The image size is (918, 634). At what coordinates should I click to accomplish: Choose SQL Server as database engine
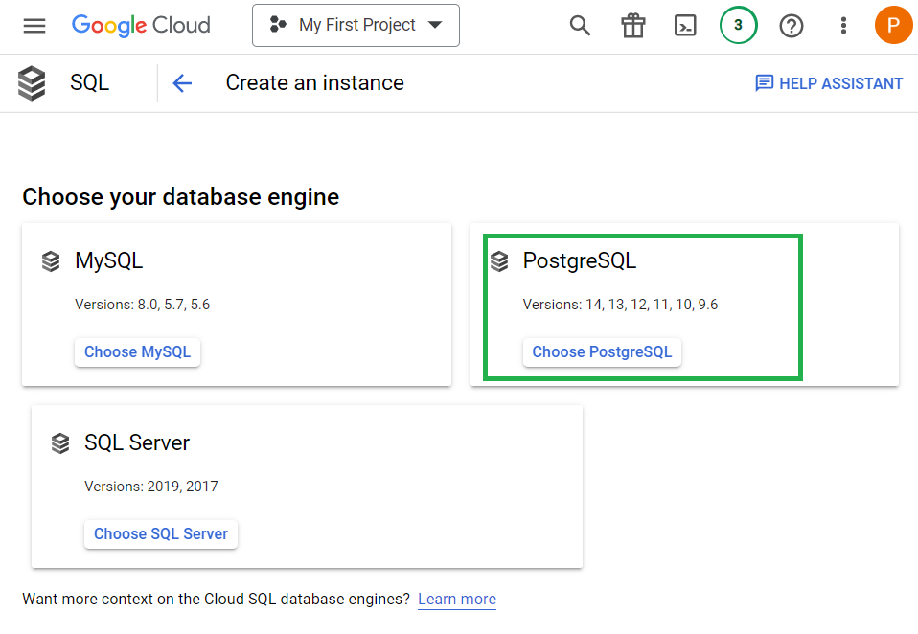click(x=161, y=534)
